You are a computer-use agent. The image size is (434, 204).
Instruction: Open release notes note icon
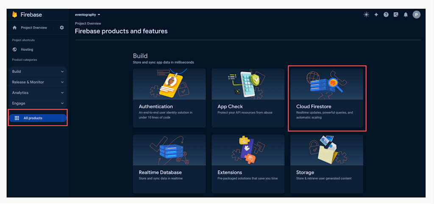coord(396,15)
